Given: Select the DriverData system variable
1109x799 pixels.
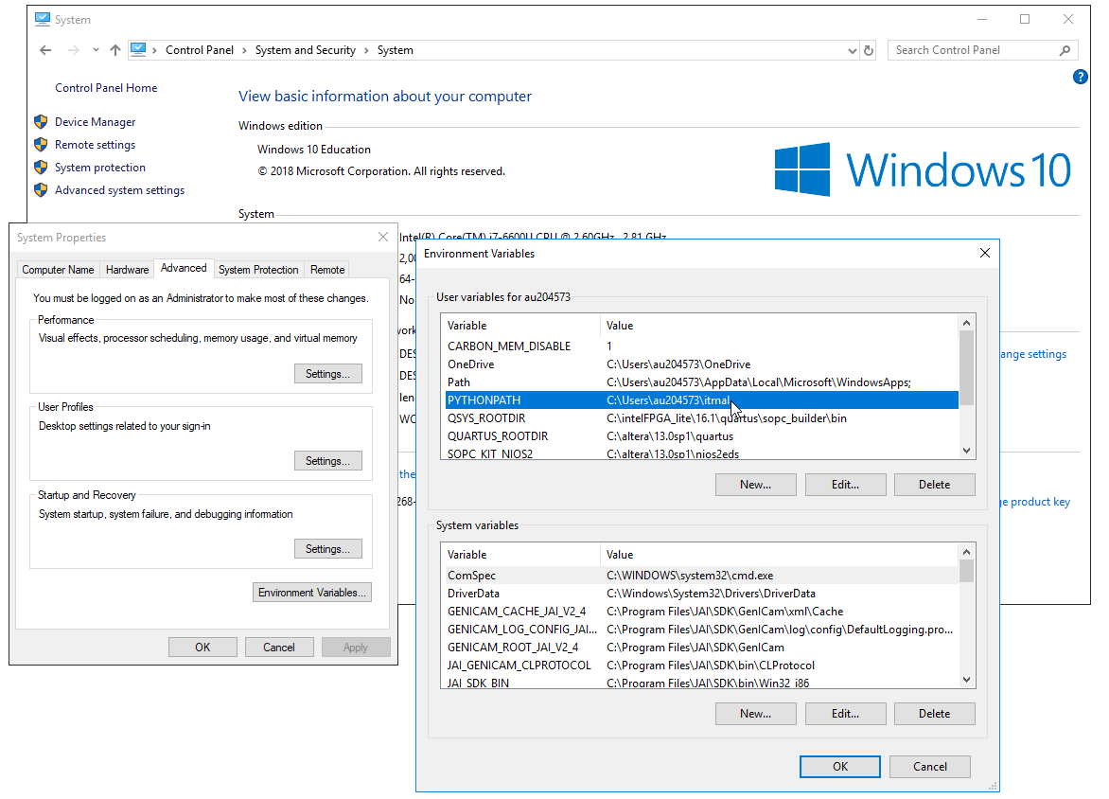Looking at the screenshot, I should (701, 594).
